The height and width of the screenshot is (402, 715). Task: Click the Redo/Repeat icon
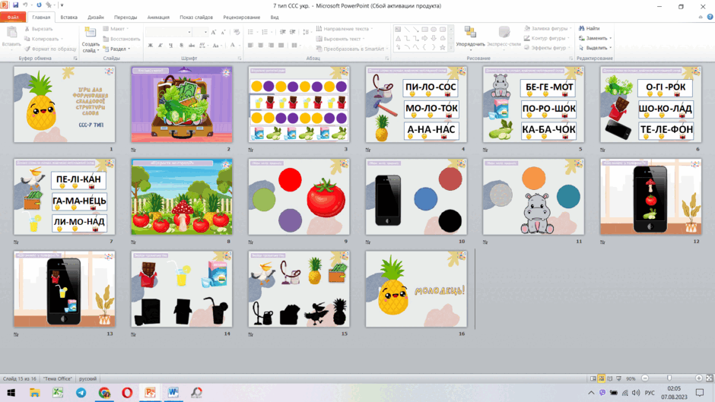pyautogui.click(x=39, y=5)
